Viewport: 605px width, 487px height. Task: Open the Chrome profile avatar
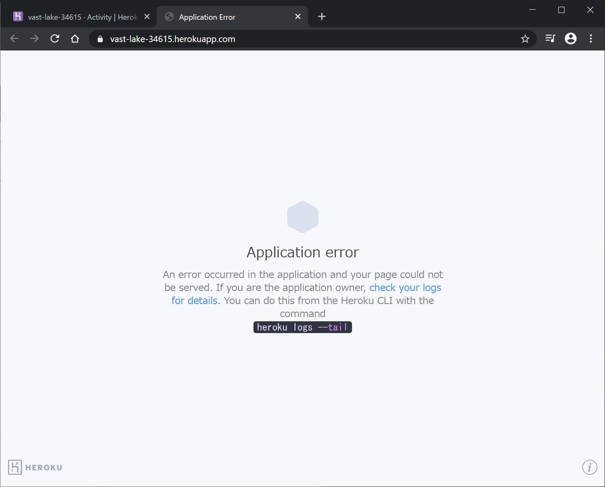coord(570,39)
